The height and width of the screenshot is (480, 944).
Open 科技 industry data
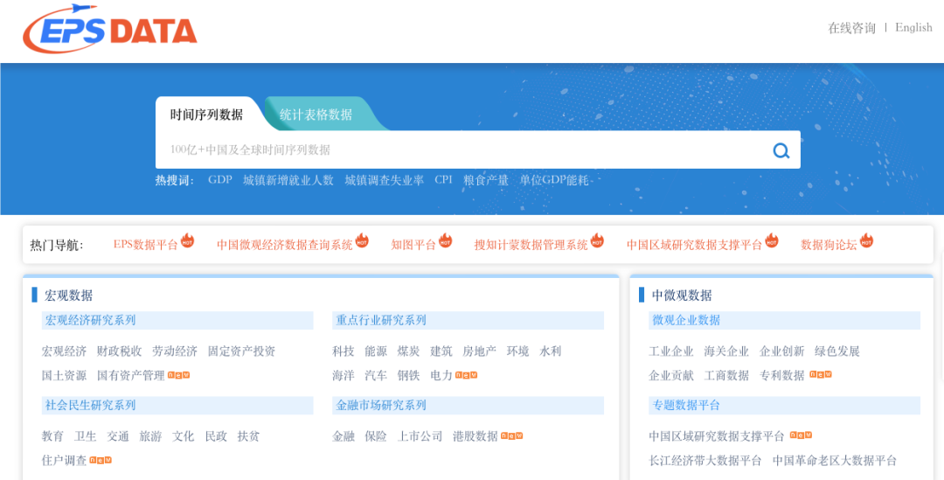(x=344, y=351)
